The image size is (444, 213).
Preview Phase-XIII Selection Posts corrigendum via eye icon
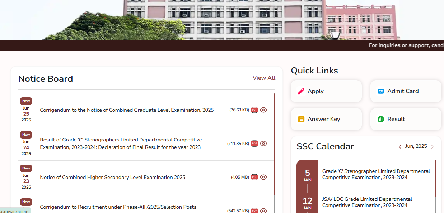click(x=263, y=210)
